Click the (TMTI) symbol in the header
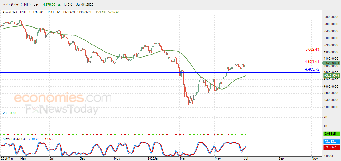The image size is (341, 161). click(x=25, y=4)
